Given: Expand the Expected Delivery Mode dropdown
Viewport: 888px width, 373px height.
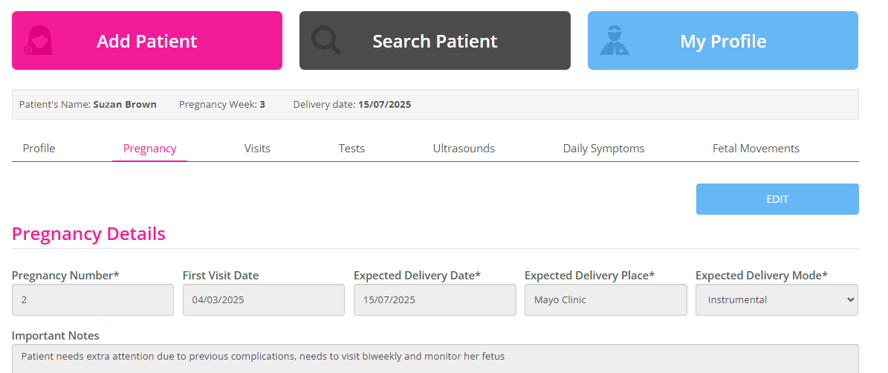Looking at the screenshot, I should click(x=777, y=300).
